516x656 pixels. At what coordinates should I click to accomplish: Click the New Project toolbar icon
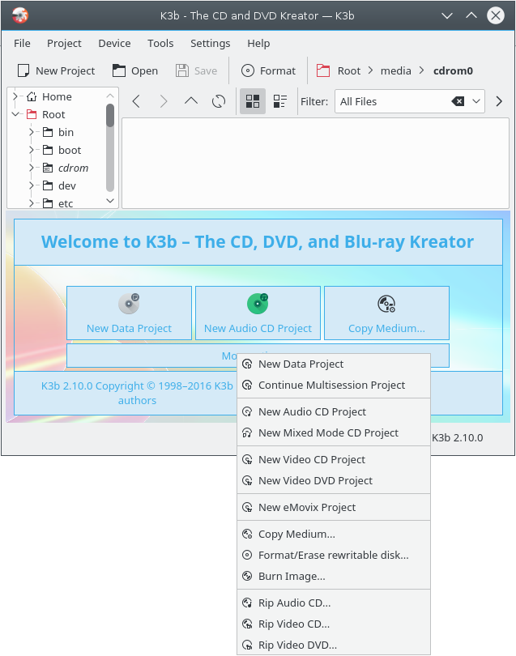pyautogui.click(x=24, y=70)
